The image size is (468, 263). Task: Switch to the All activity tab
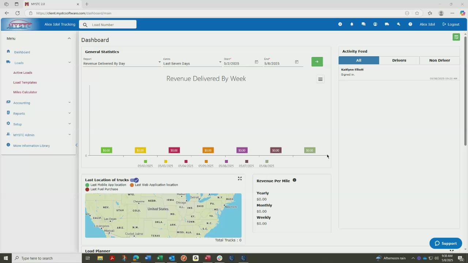point(359,60)
